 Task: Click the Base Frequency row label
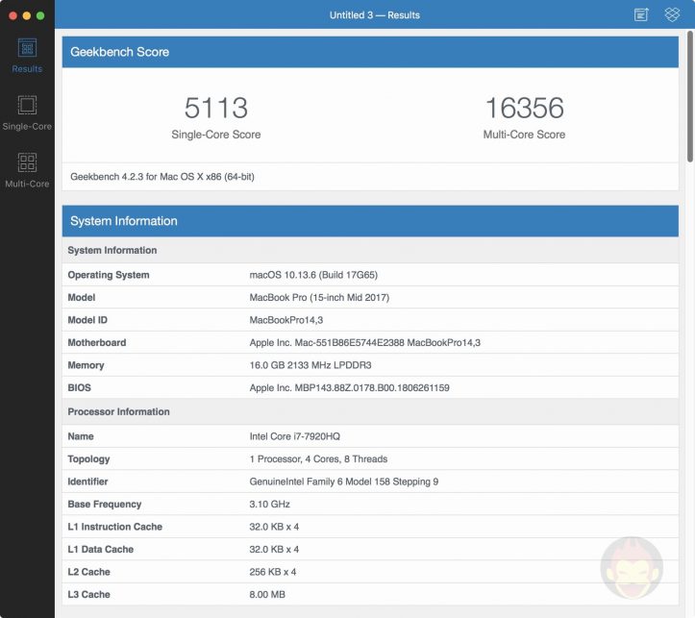pos(104,505)
